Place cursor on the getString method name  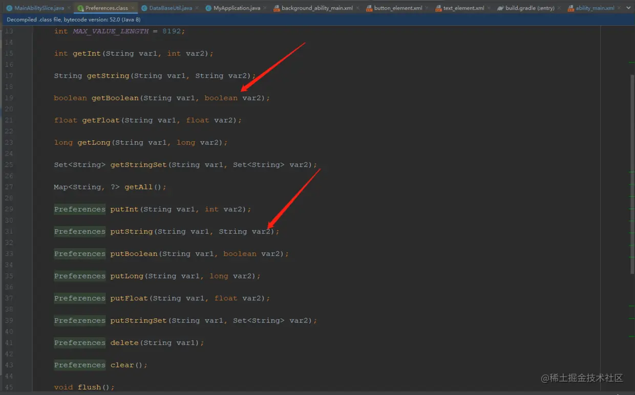108,76
